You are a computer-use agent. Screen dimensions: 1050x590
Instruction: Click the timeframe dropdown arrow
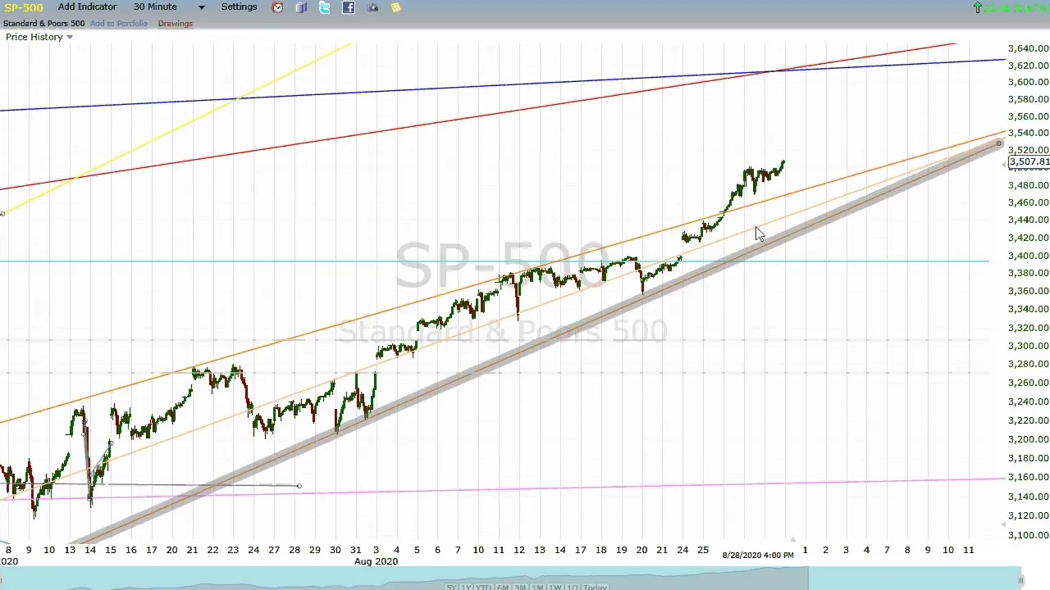(201, 7)
